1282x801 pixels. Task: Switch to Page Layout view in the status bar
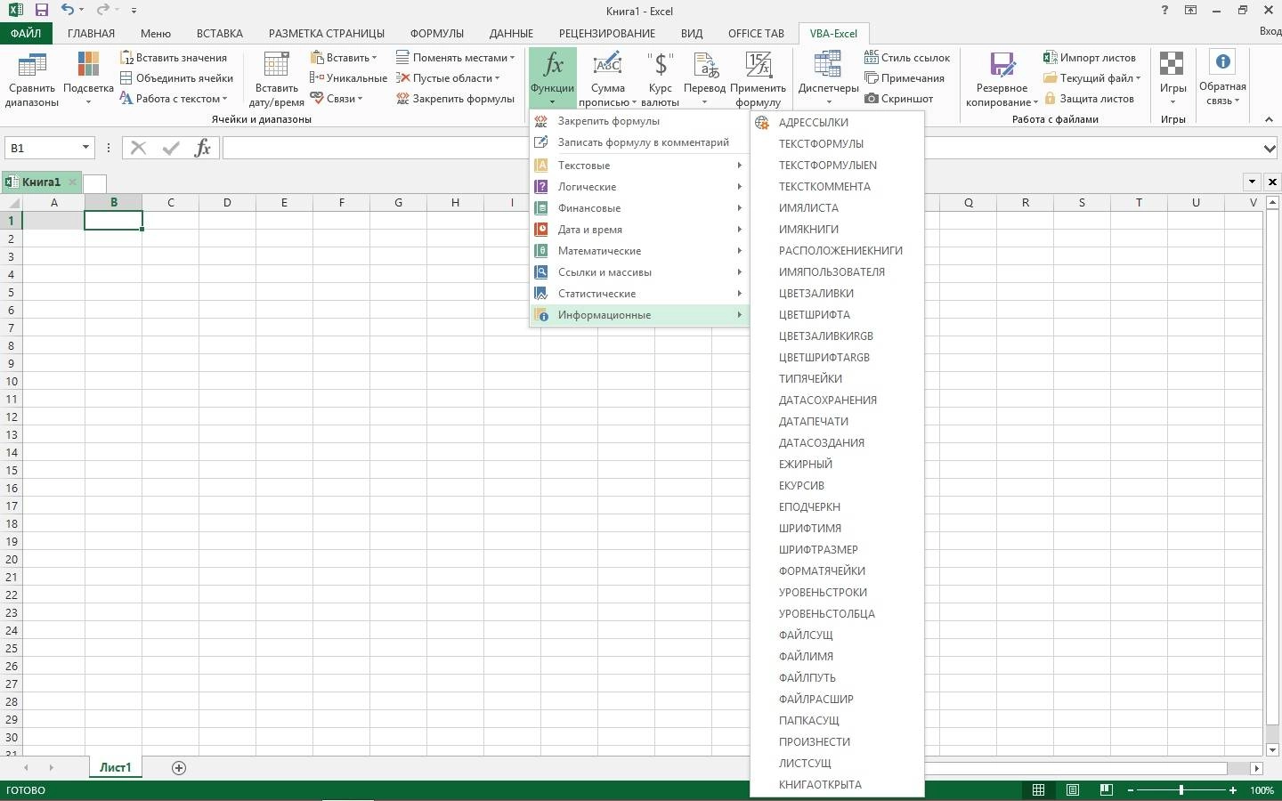click(x=1073, y=790)
